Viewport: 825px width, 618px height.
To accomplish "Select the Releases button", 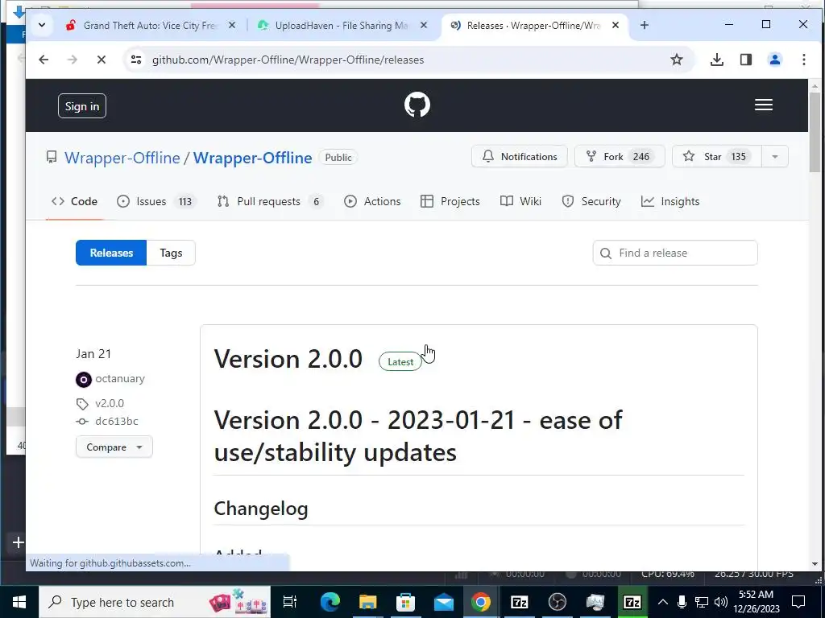I will coord(111,253).
